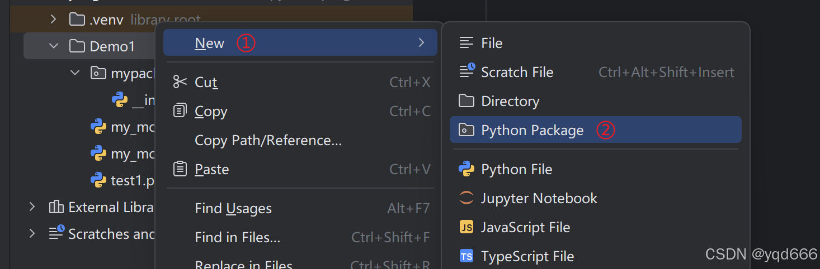Click Find in Files menu entry
This screenshot has width=820, height=269.
237,237
